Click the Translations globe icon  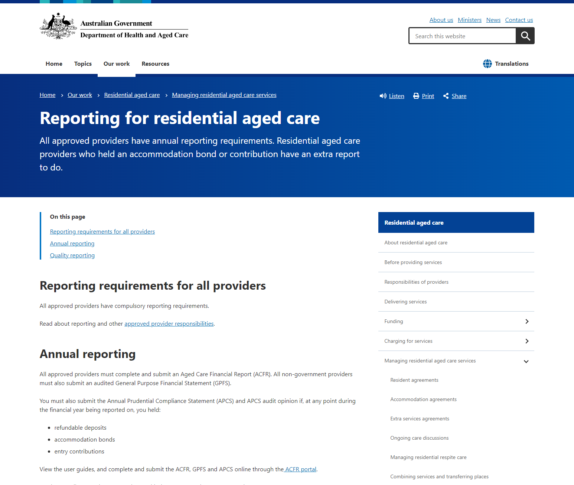click(487, 64)
